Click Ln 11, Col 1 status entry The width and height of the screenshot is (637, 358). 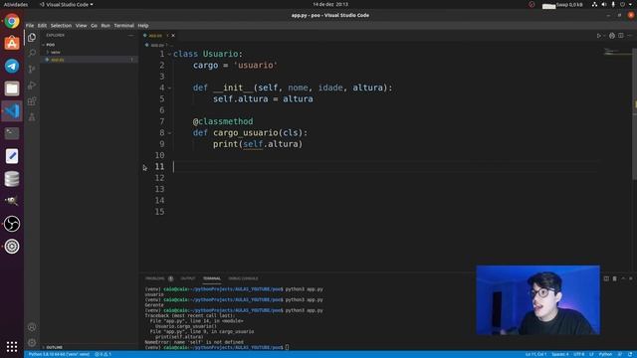535,354
